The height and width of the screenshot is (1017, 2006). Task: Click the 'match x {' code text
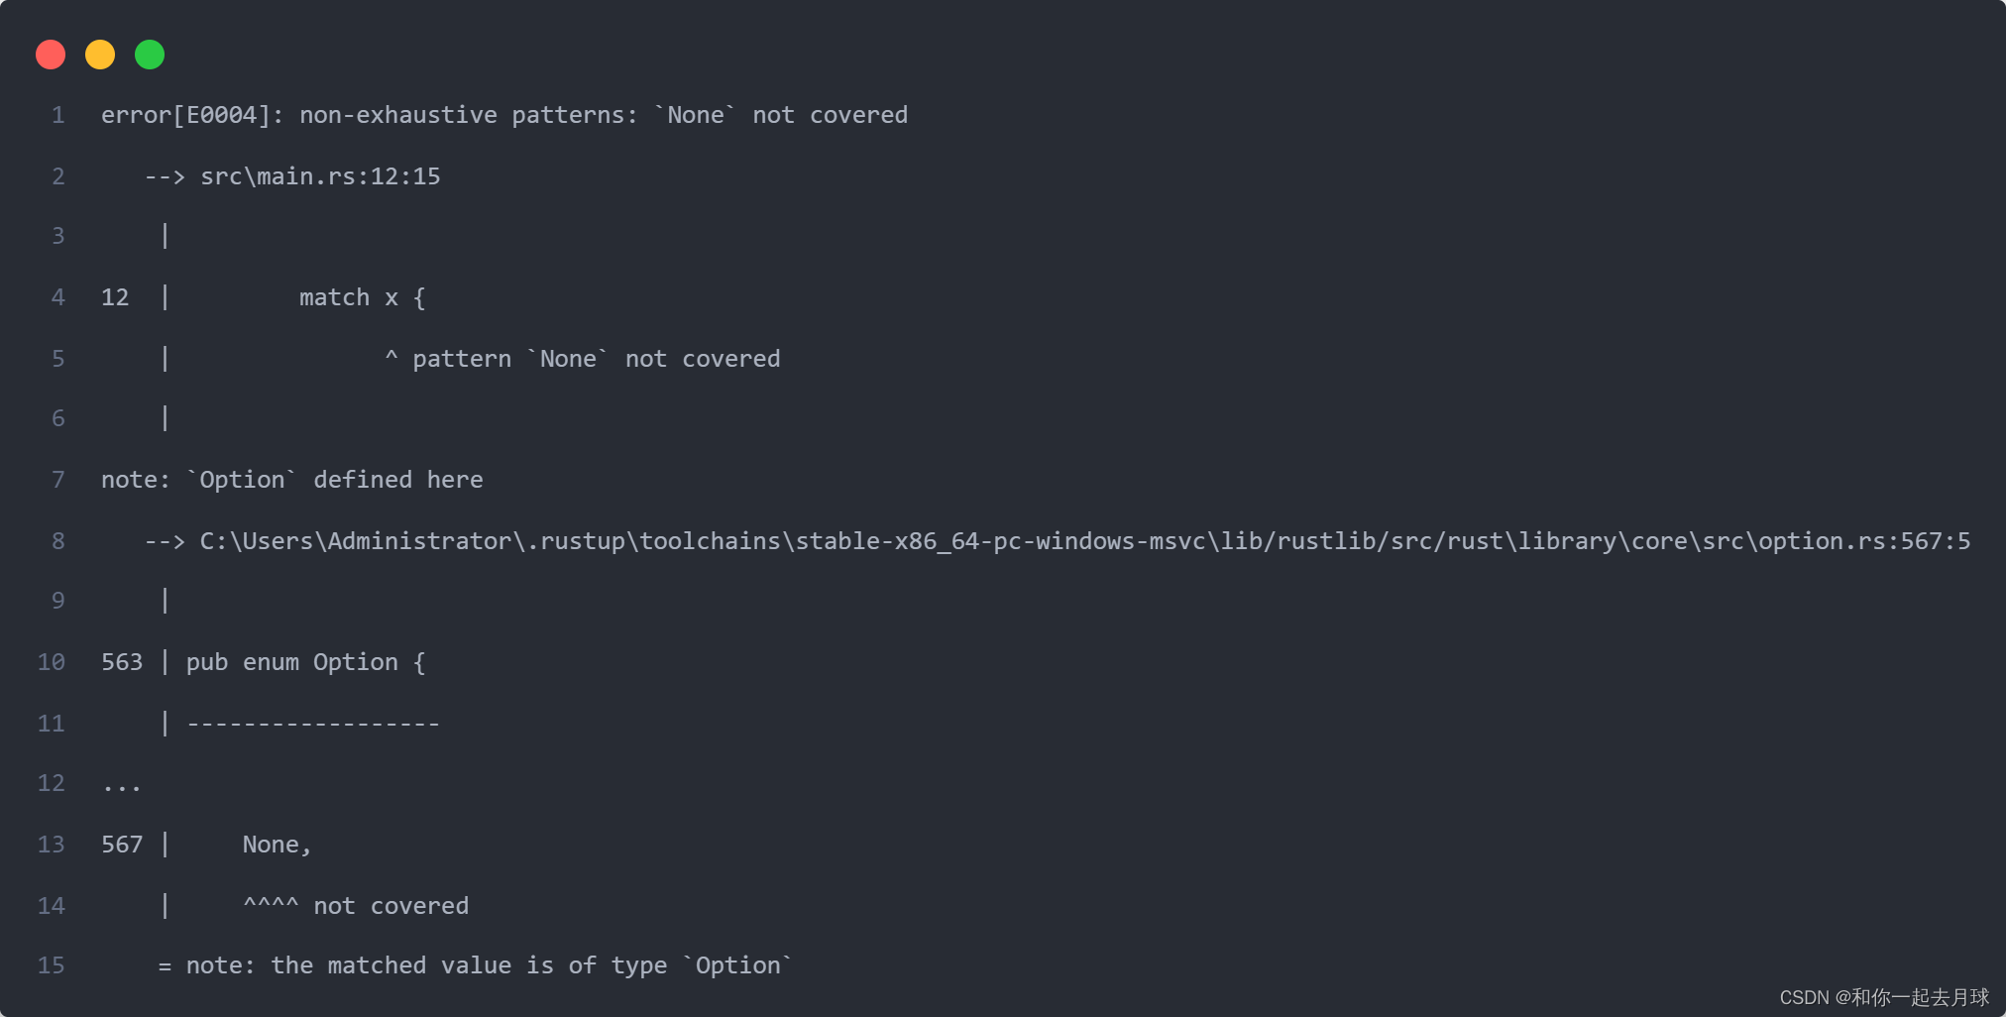tap(363, 297)
